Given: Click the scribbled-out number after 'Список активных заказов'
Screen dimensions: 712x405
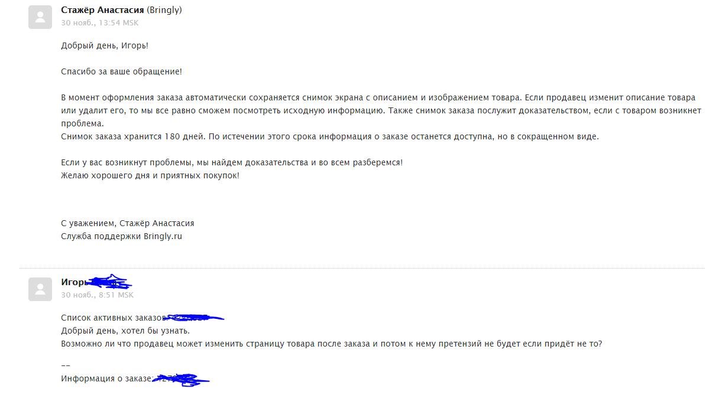Looking at the screenshot, I should click(194, 318).
